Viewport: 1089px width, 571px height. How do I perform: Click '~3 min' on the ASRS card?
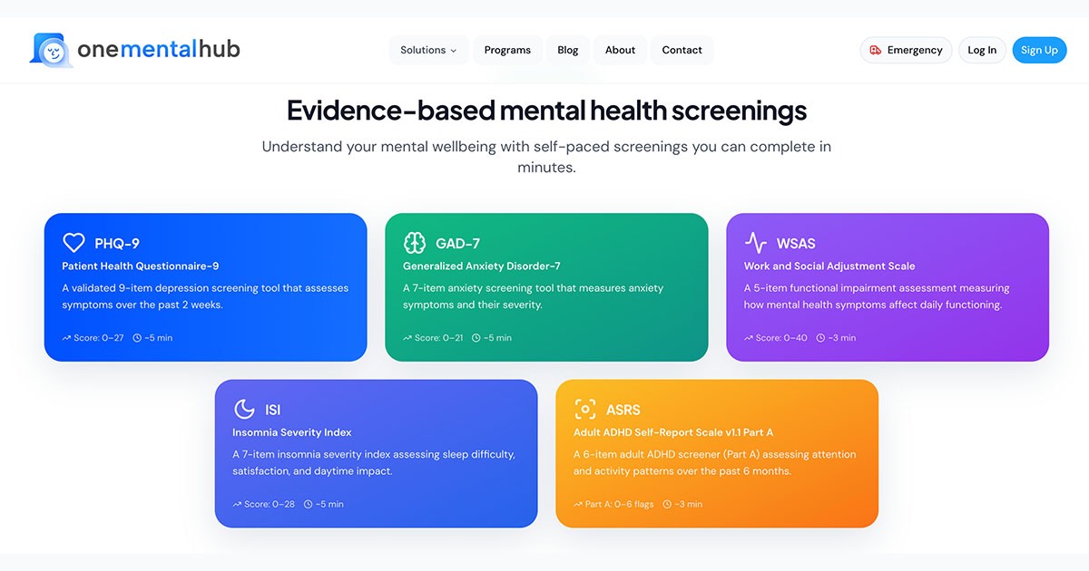pyautogui.click(x=688, y=504)
